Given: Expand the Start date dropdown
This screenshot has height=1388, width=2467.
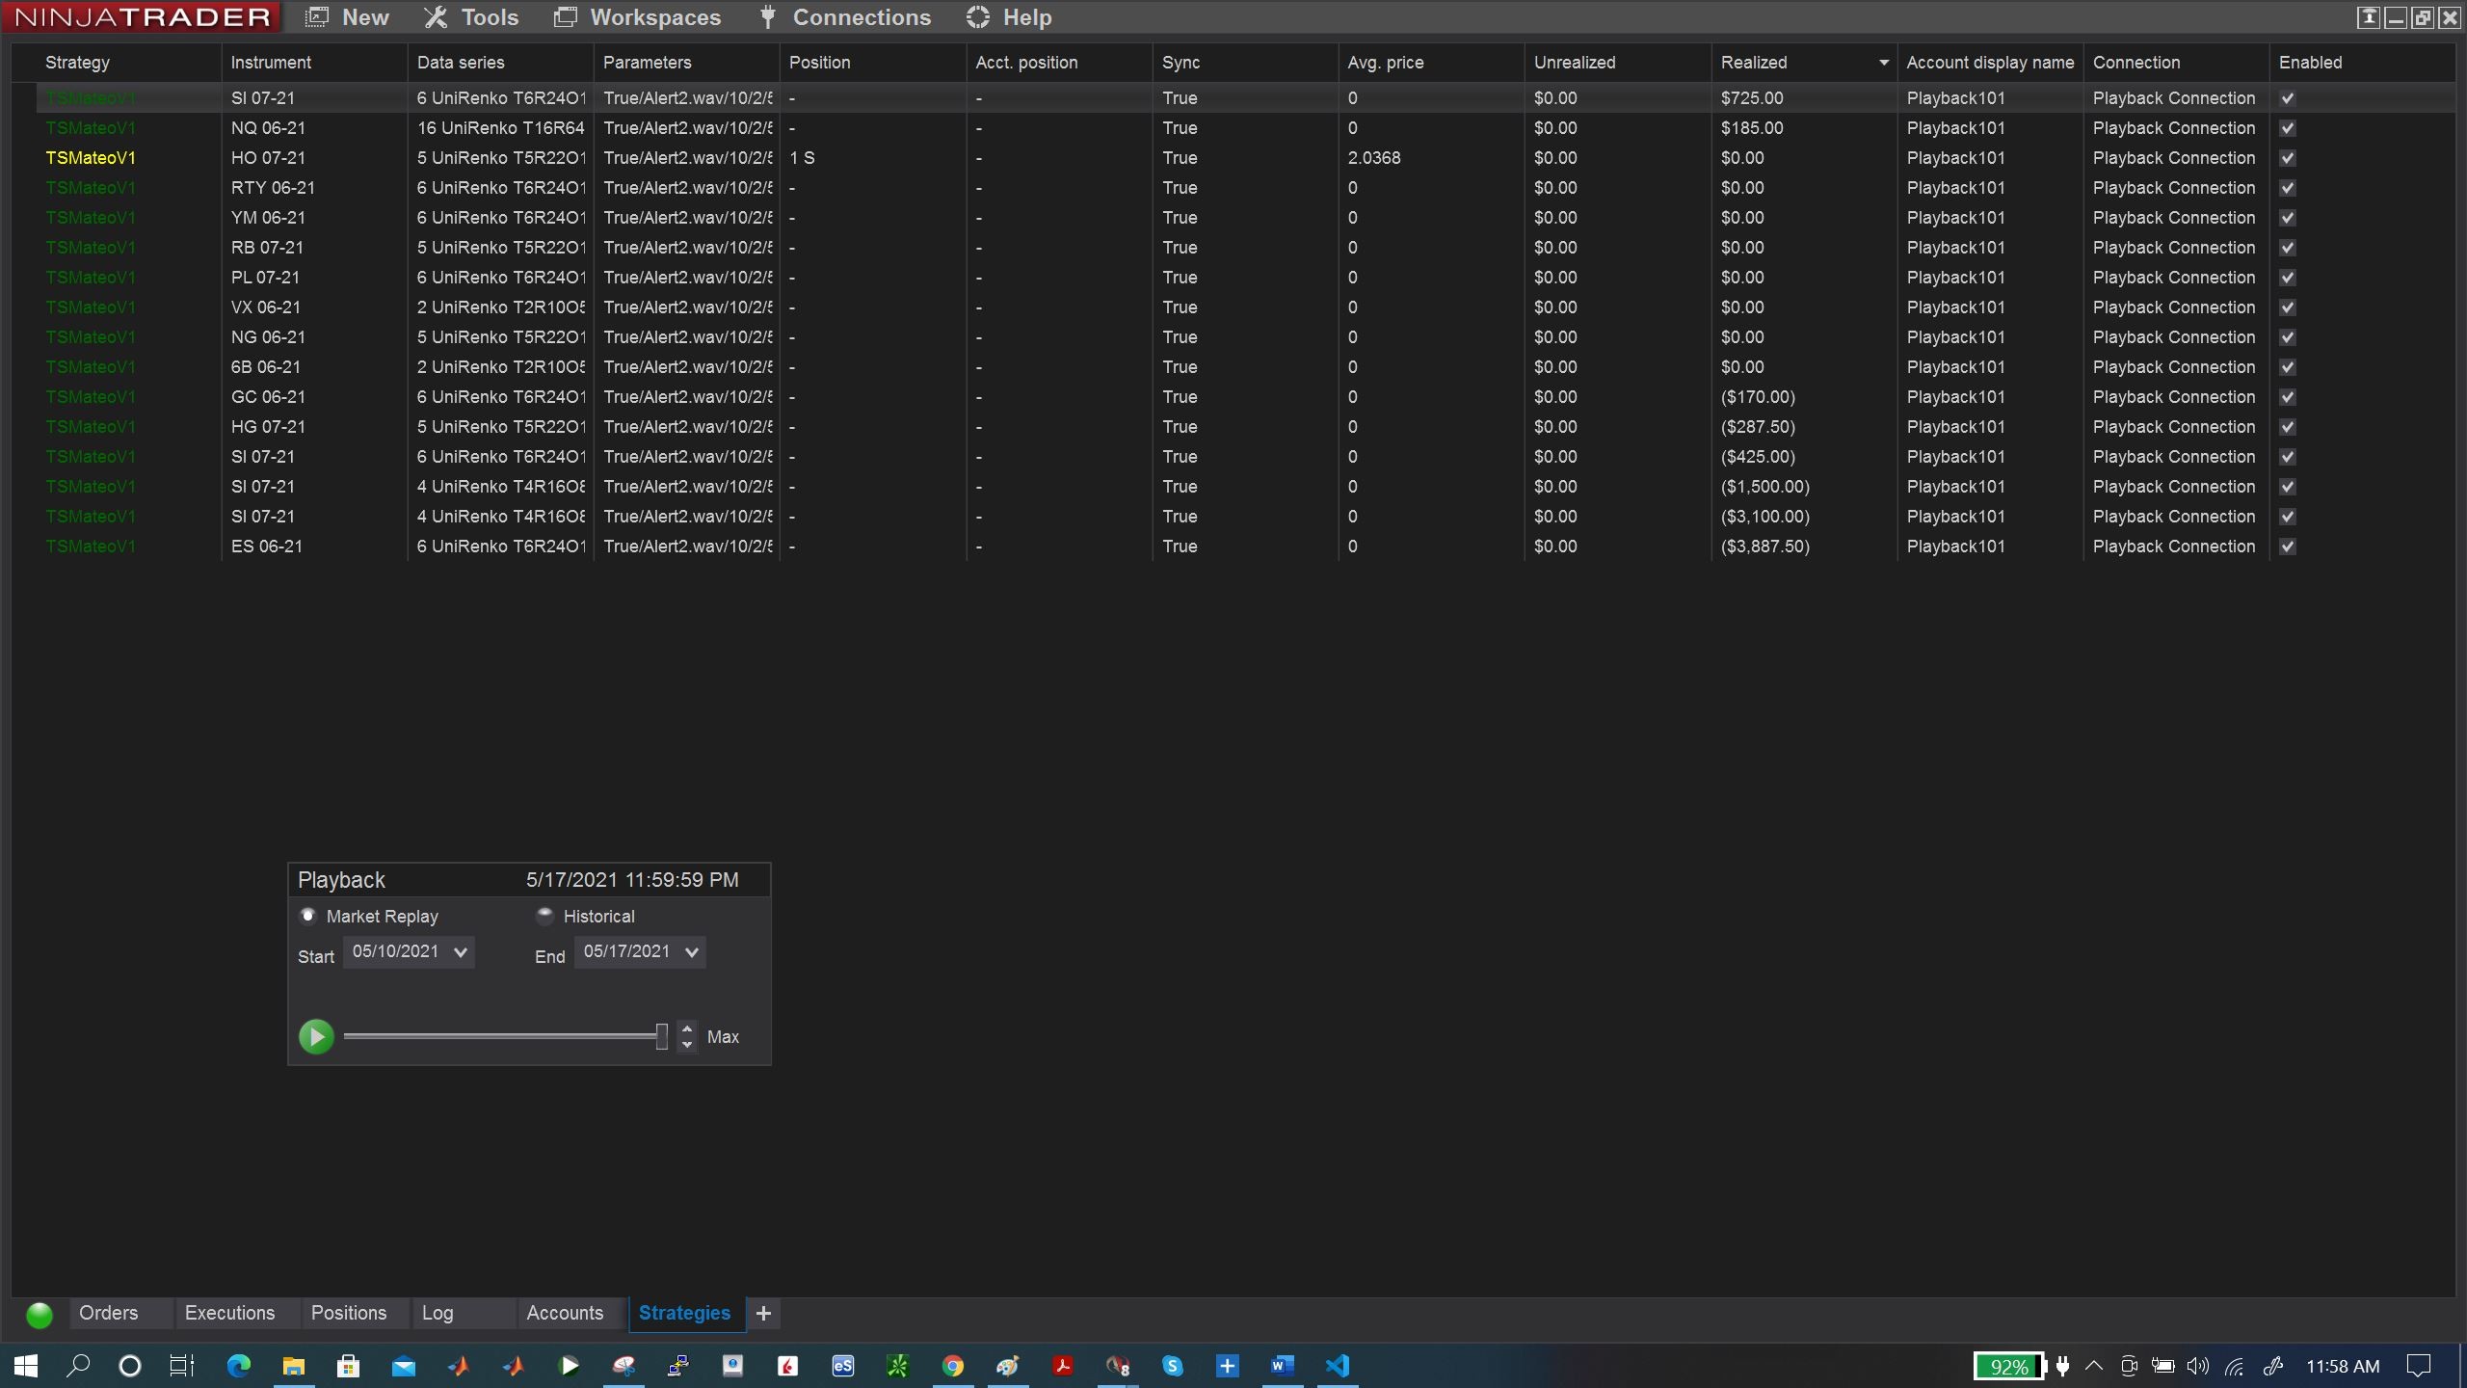Looking at the screenshot, I should [461, 952].
